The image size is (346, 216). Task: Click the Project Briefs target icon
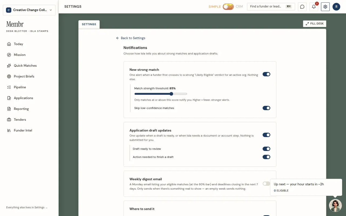9,76
